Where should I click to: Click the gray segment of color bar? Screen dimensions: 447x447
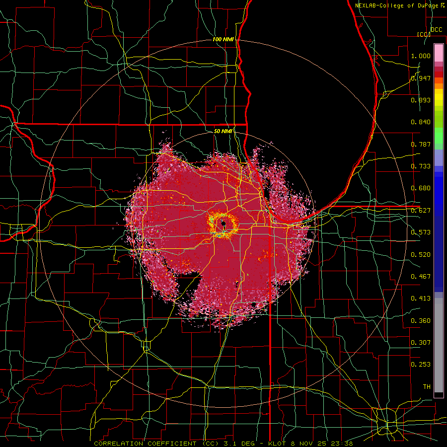pyautogui.click(x=439, y=346)
